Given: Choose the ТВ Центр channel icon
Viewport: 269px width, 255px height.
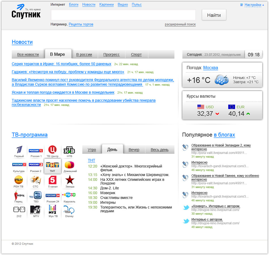Looking at the screenshot, I should (52, 150).
